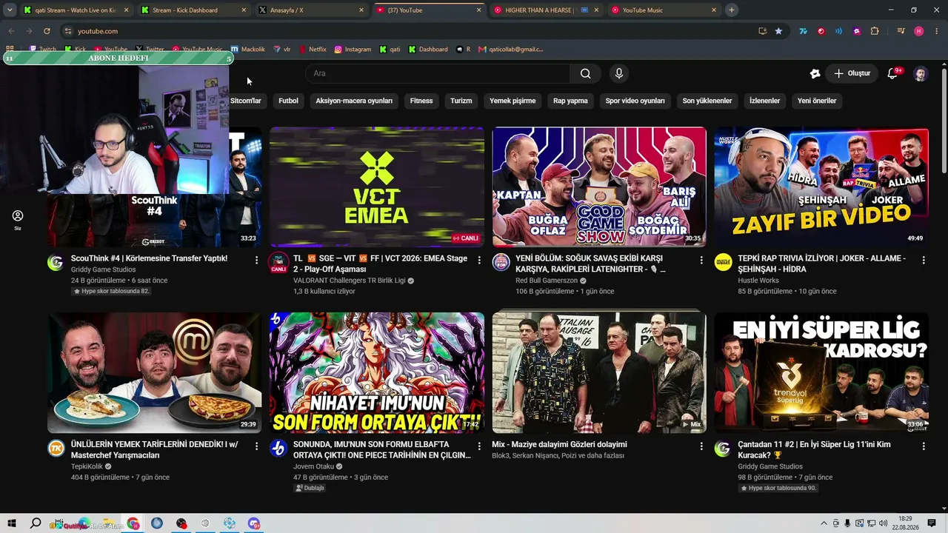Switch to qati Stream Kick browser tab
Viewport: 948px width, 533px height.
click(74, 10)
